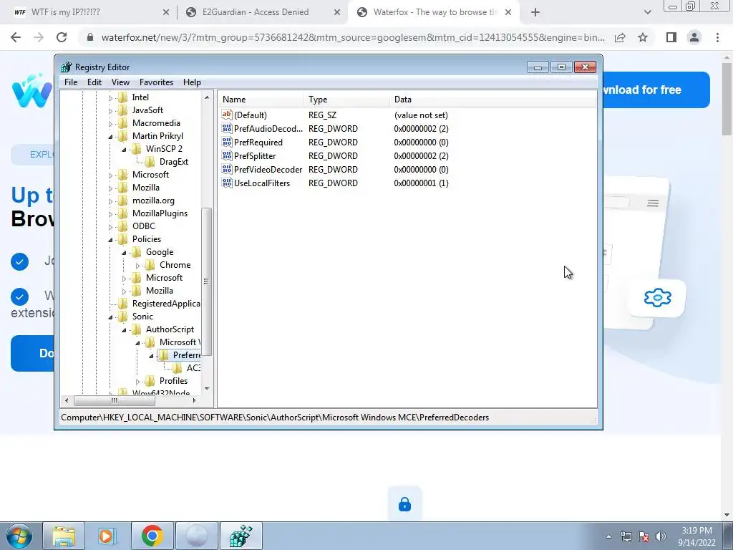Open Google Chrome from the taskbar
The height and width of the screenshot is (550, 733).
[152, 536]
